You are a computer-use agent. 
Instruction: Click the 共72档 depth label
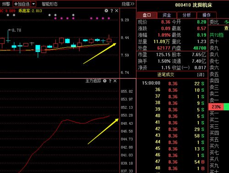point(216,35)
